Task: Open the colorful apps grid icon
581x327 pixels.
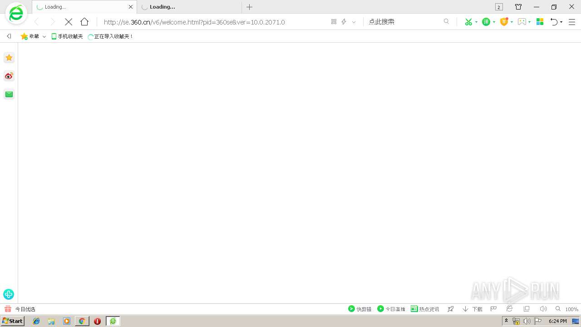Action: tap(540, 22)
